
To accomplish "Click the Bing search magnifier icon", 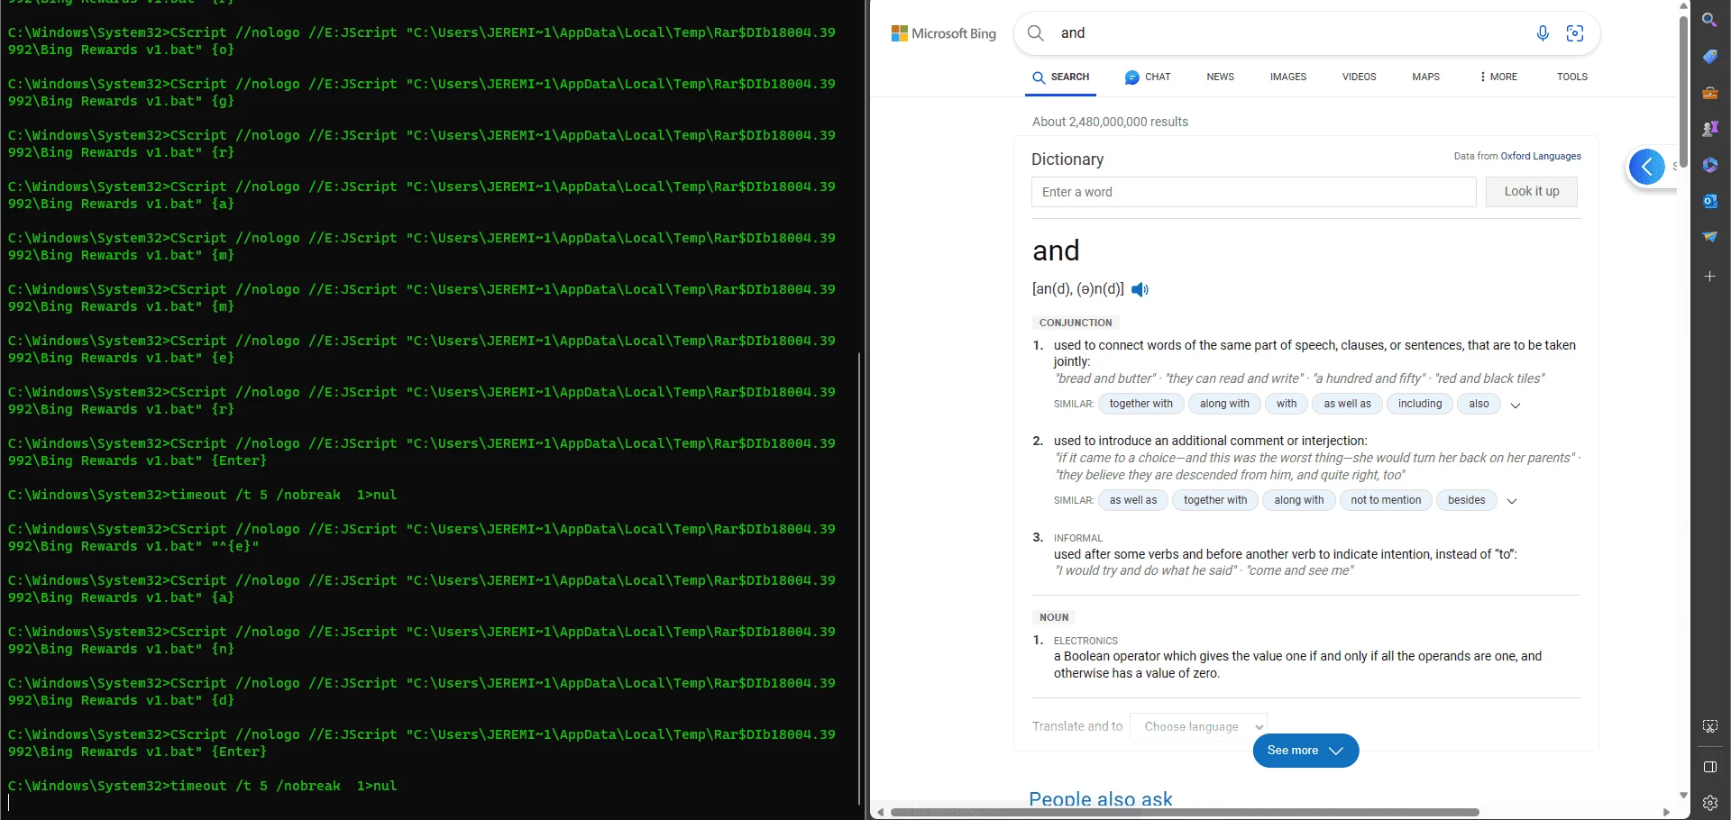I will [1036, 33].
